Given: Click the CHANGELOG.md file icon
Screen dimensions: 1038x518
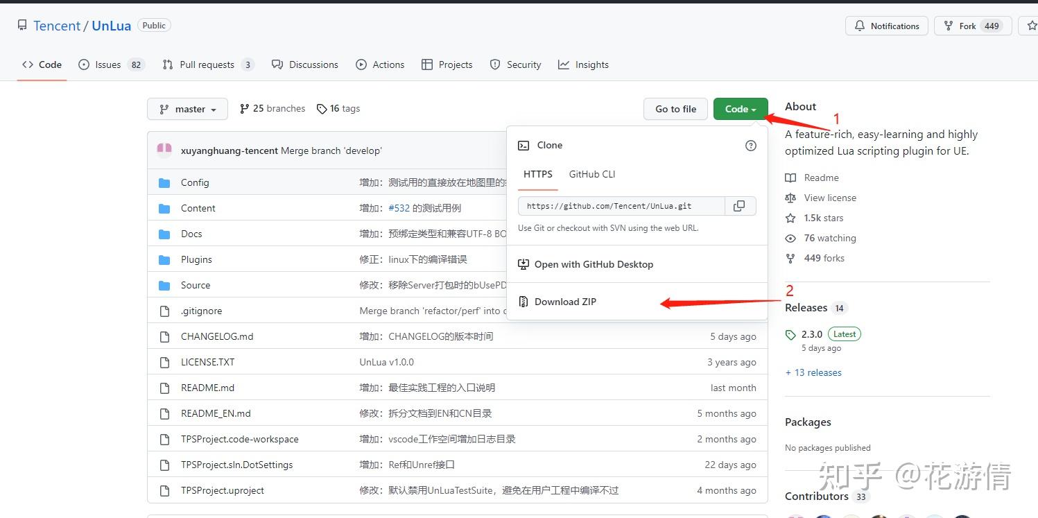Looking at the screenshot, I should [x=164, y=337].
